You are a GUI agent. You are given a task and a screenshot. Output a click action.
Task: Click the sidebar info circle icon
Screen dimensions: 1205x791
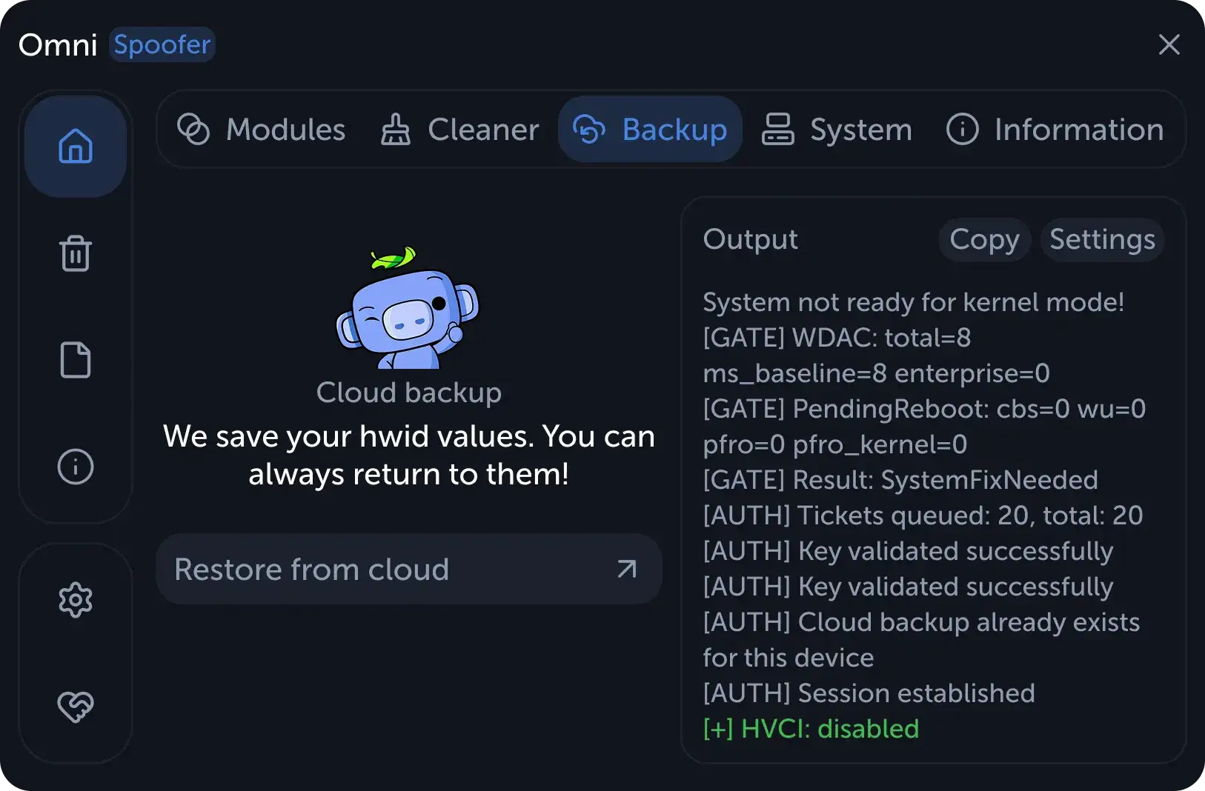coord(76,467)
